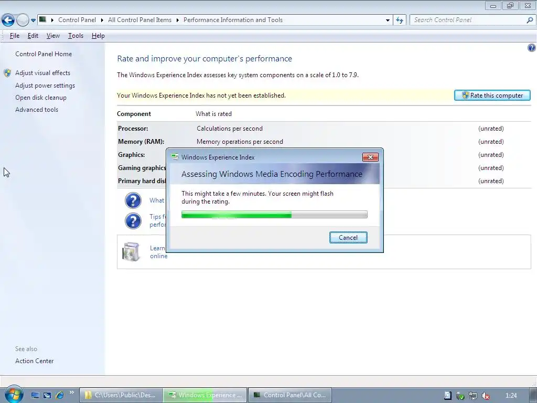
Task: Open the View menu
Action: tap(53, 36)
